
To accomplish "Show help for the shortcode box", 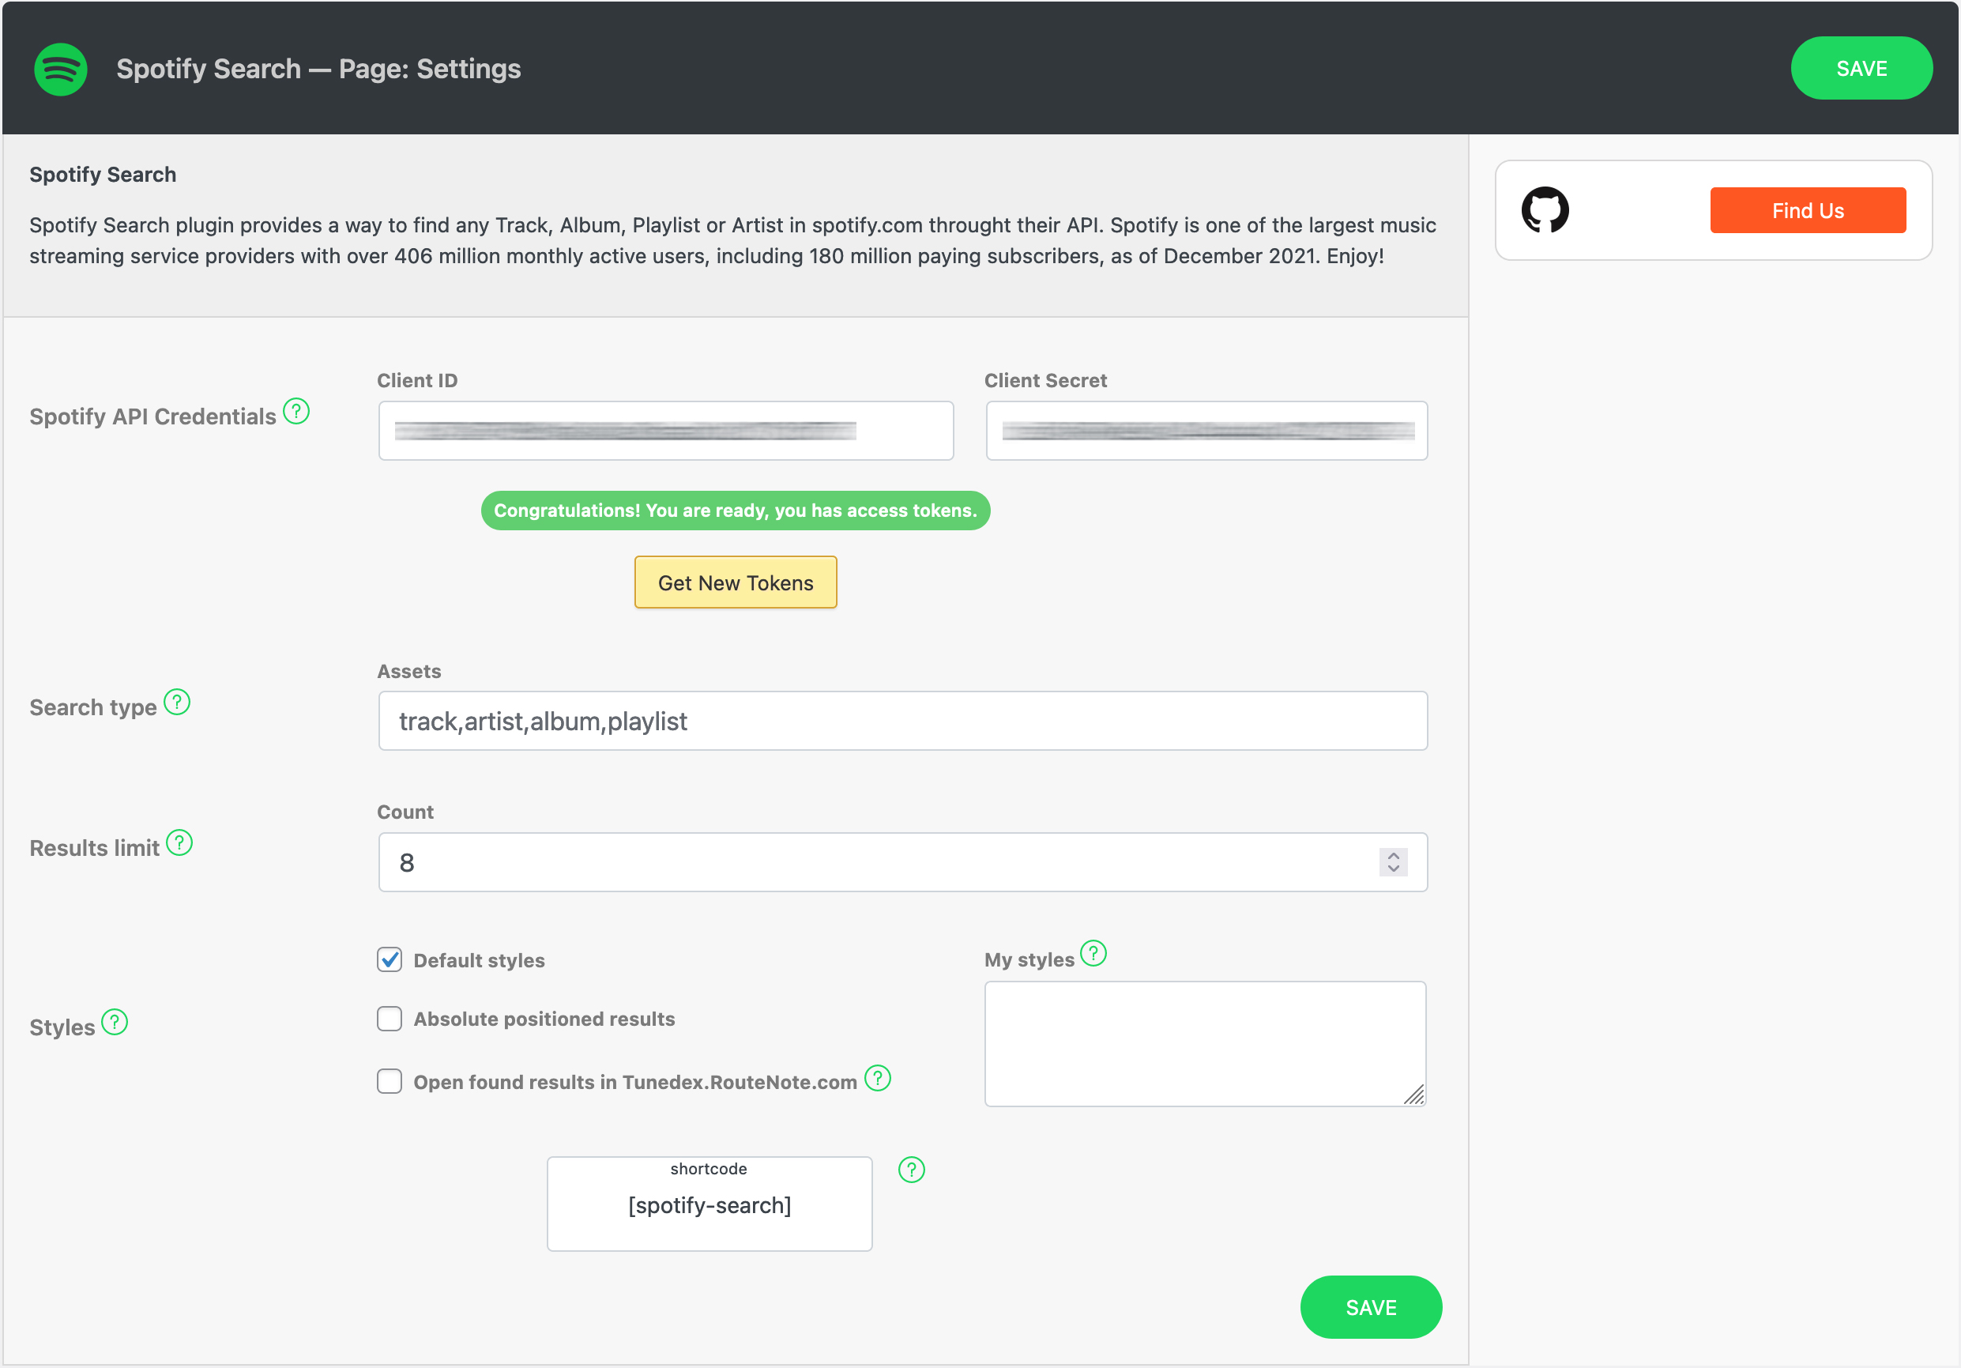I will pos(911,1170).
